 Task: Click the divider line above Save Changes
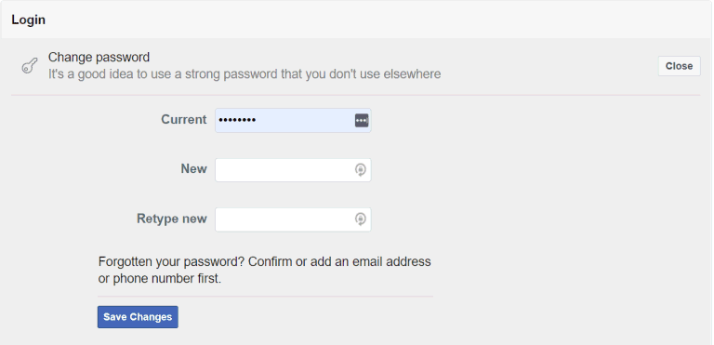265,297
